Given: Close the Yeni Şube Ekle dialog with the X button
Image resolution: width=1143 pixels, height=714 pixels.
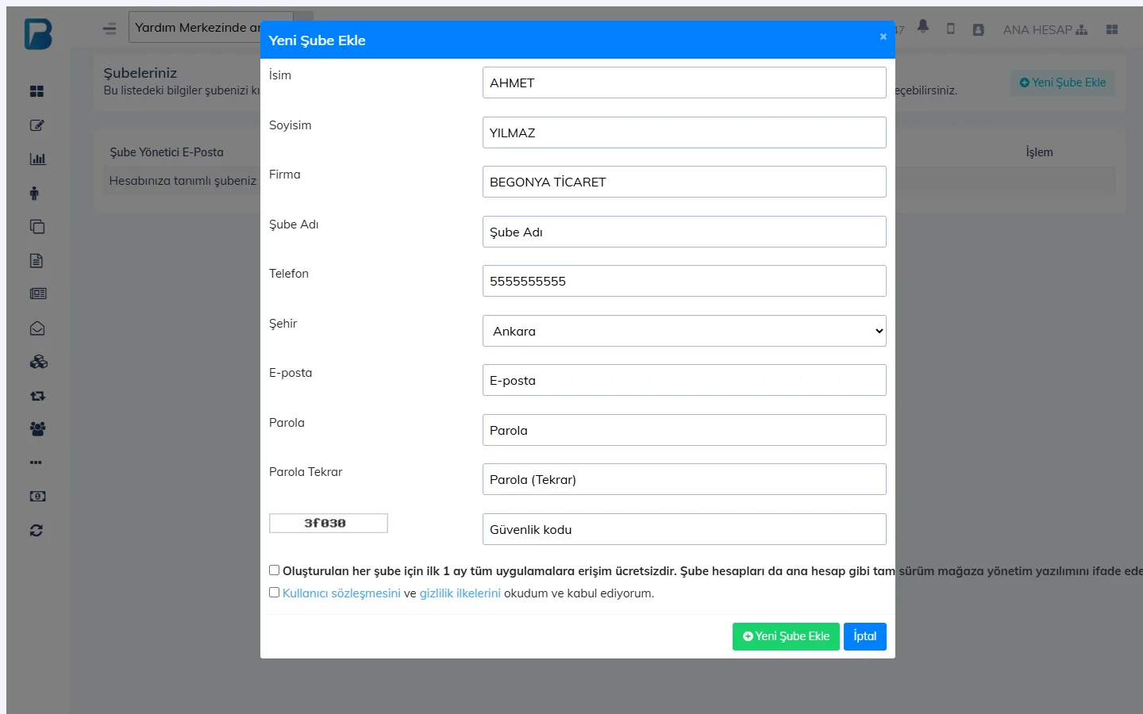Looking at the screenshot, I should pyautogui.click(x=883, y=36).
